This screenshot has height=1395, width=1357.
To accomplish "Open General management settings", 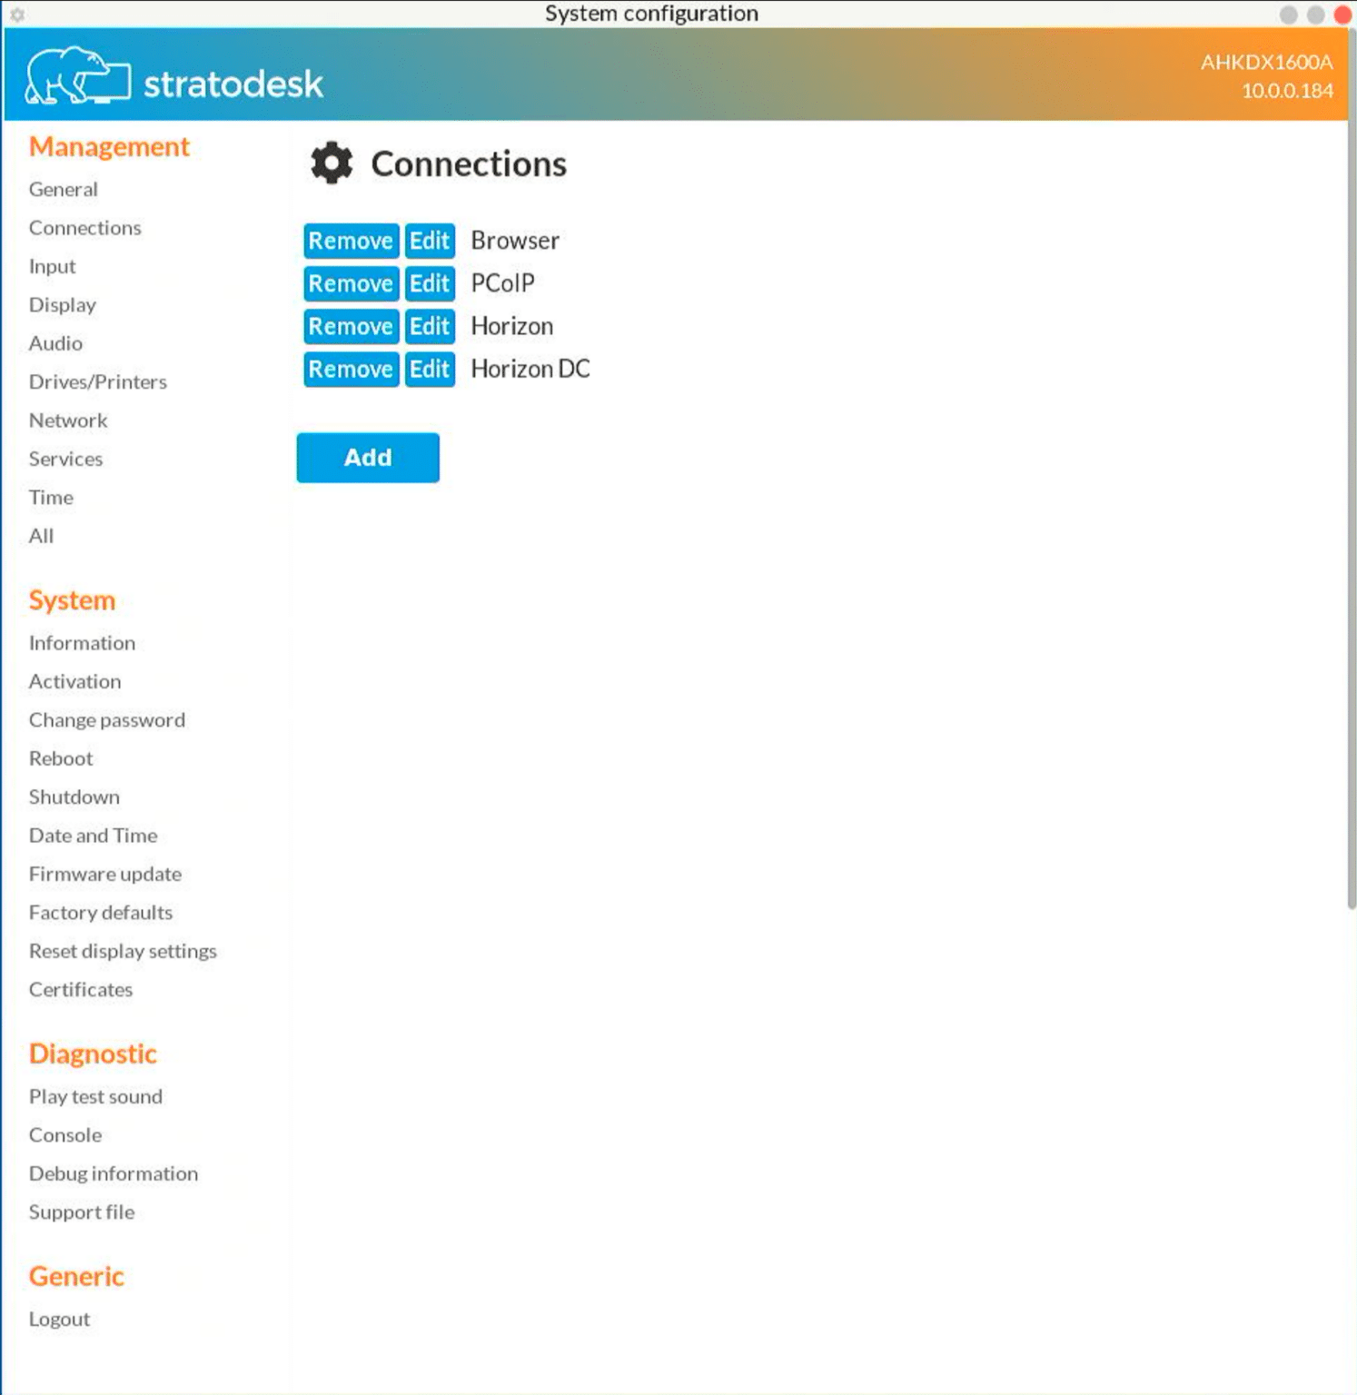I will coord(64,189).
